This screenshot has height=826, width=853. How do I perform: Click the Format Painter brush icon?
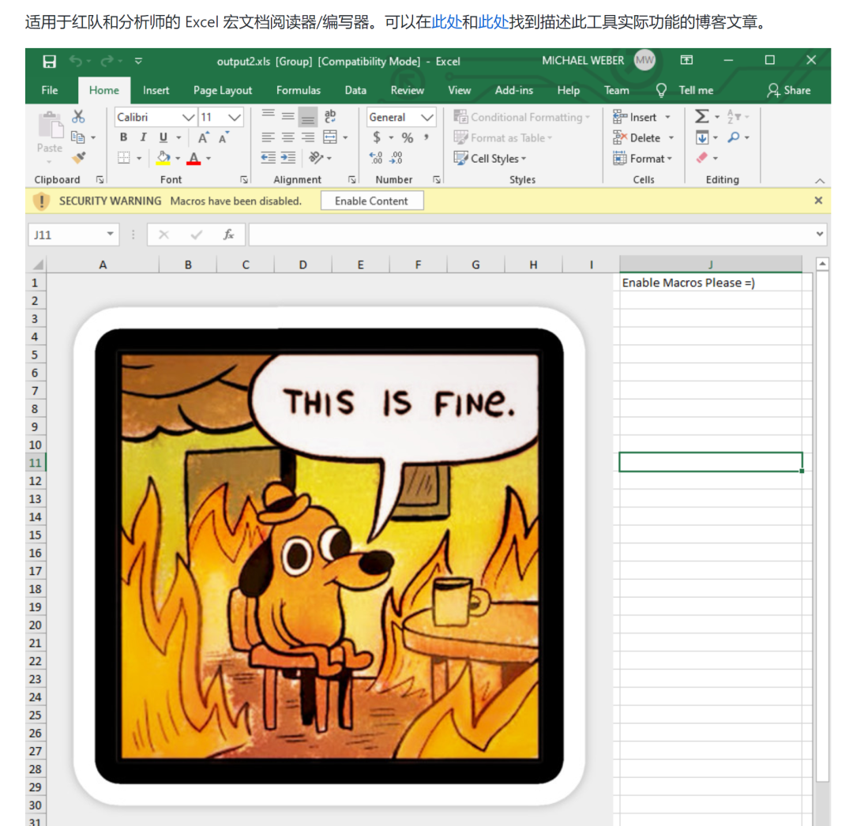(79, 158)
